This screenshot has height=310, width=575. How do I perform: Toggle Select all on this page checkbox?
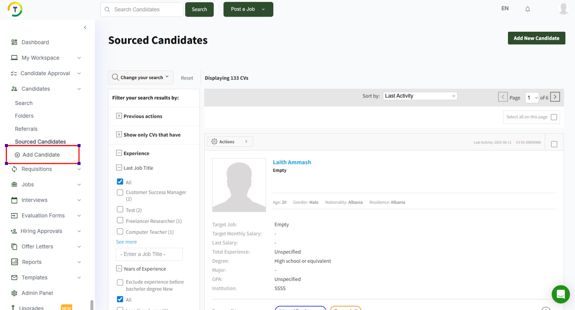click(554, 117)
